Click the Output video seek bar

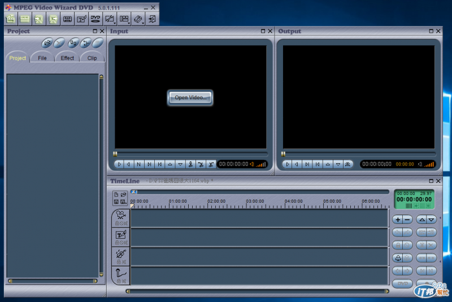(x=359, y=154)
